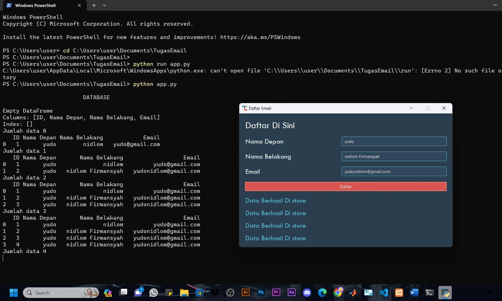Expand the terminal profile dropdown chevron
The image size is (502, 301).
(104, 5)
